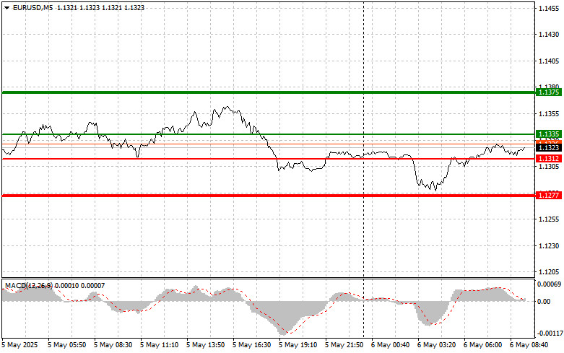This screenshot has height=353, width=564.
Task: Click the 1.1230 price scale value
Action: click(x=549, y=246)
